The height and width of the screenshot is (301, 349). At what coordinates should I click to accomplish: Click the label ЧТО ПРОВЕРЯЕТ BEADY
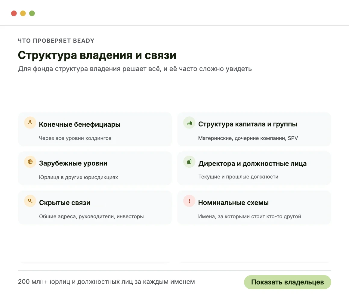(x=56, y=41)
